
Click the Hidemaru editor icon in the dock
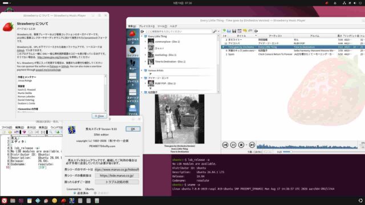tap(72, 200)
